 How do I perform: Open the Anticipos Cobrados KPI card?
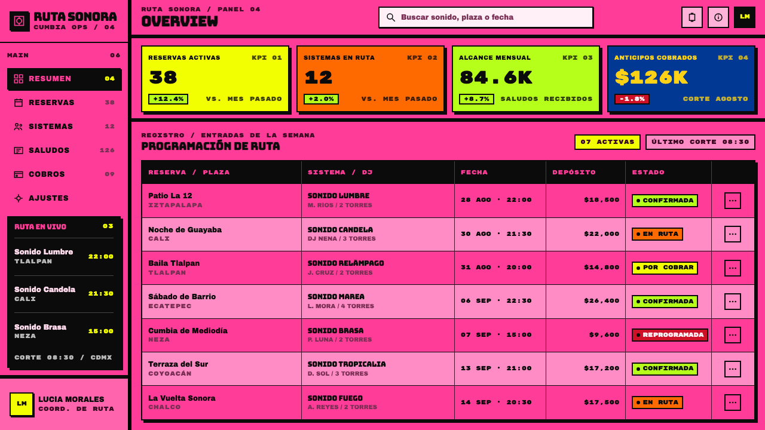681,79
